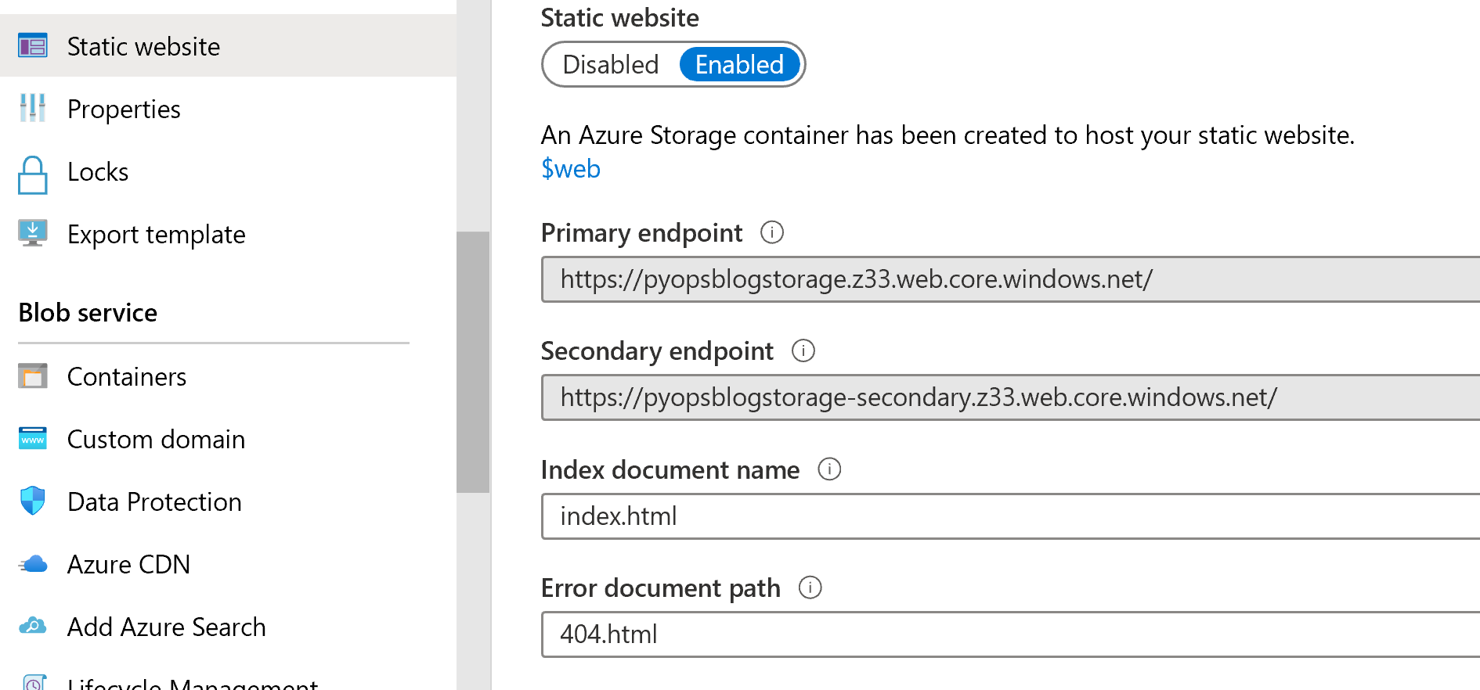Show Error document path info icon
The image size is (1480, 690).
(x=810, y=587)
